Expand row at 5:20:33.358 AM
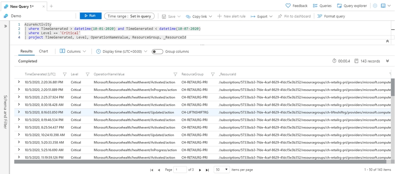The height and width of the screenshot is (174, 399). [x=19, y=142]
